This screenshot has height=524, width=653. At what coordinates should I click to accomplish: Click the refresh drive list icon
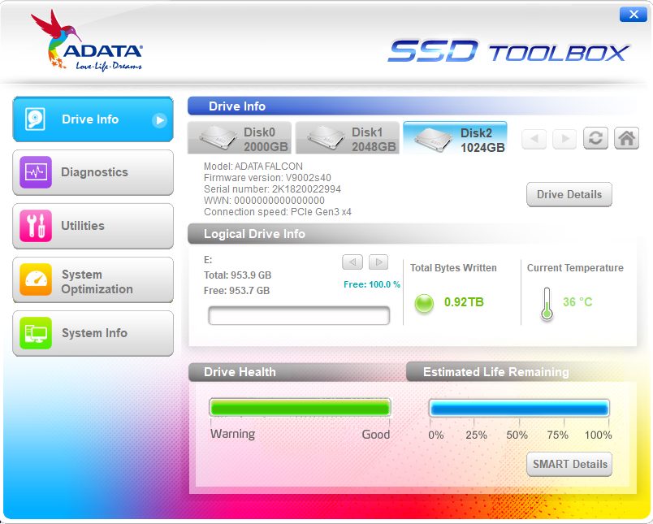tap(596, 138)
